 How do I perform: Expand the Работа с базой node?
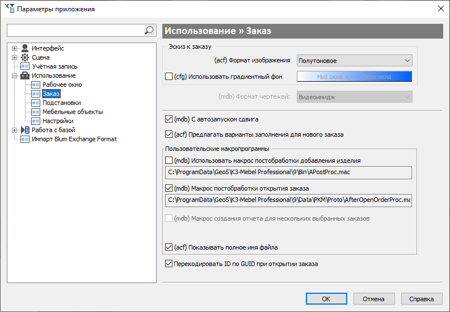[x=14, y=130]
